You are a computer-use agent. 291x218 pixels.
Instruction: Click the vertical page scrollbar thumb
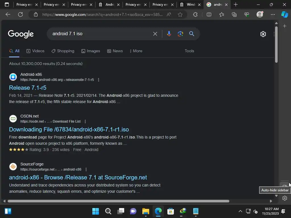pyautogui.click(x=276, y=45)
